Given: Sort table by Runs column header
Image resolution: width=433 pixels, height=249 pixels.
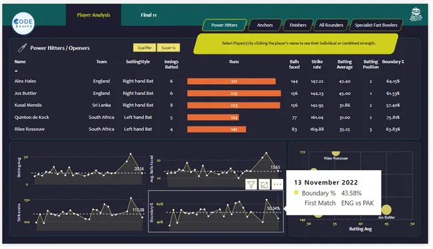Looking at the screenshot, I should coord(234,61).
